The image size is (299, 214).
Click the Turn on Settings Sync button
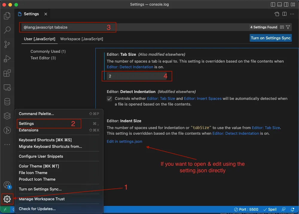[271, 38]
